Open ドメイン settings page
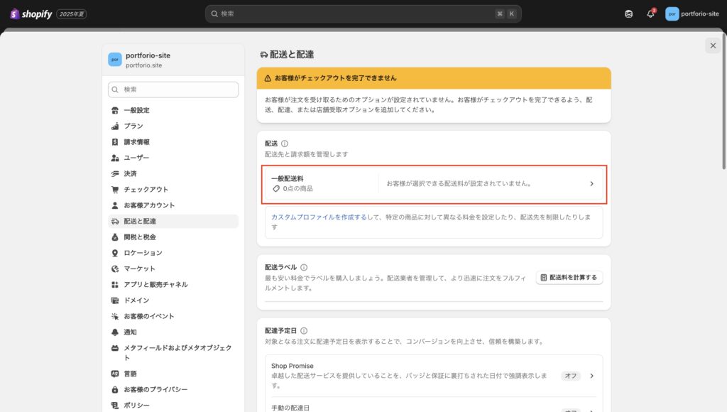The height and width of the screenshot is (412, 727). [136, 300]
